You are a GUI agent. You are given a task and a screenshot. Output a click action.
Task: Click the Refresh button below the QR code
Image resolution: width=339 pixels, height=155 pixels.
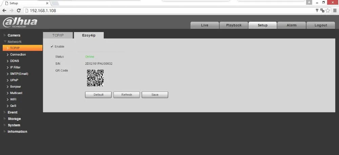[127, 95]
